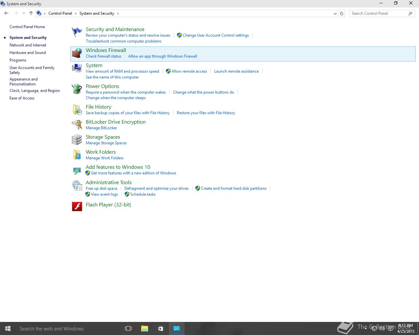
Task: Click Allow remote access link
Action: [189, 71]
